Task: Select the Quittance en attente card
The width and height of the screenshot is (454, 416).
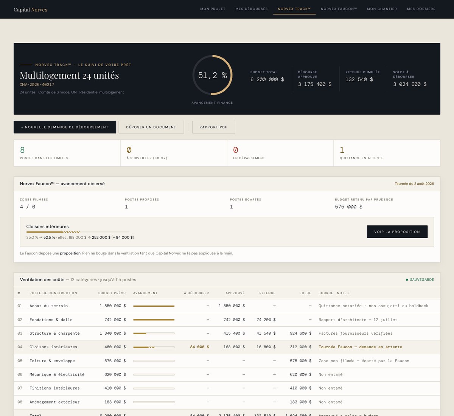Action: click(387, 153)
